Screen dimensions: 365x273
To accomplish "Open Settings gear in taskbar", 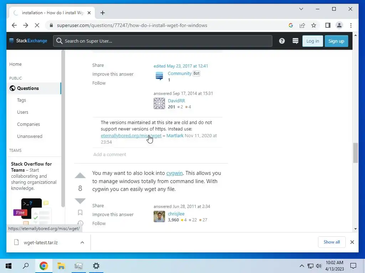I will click(96, 266).
